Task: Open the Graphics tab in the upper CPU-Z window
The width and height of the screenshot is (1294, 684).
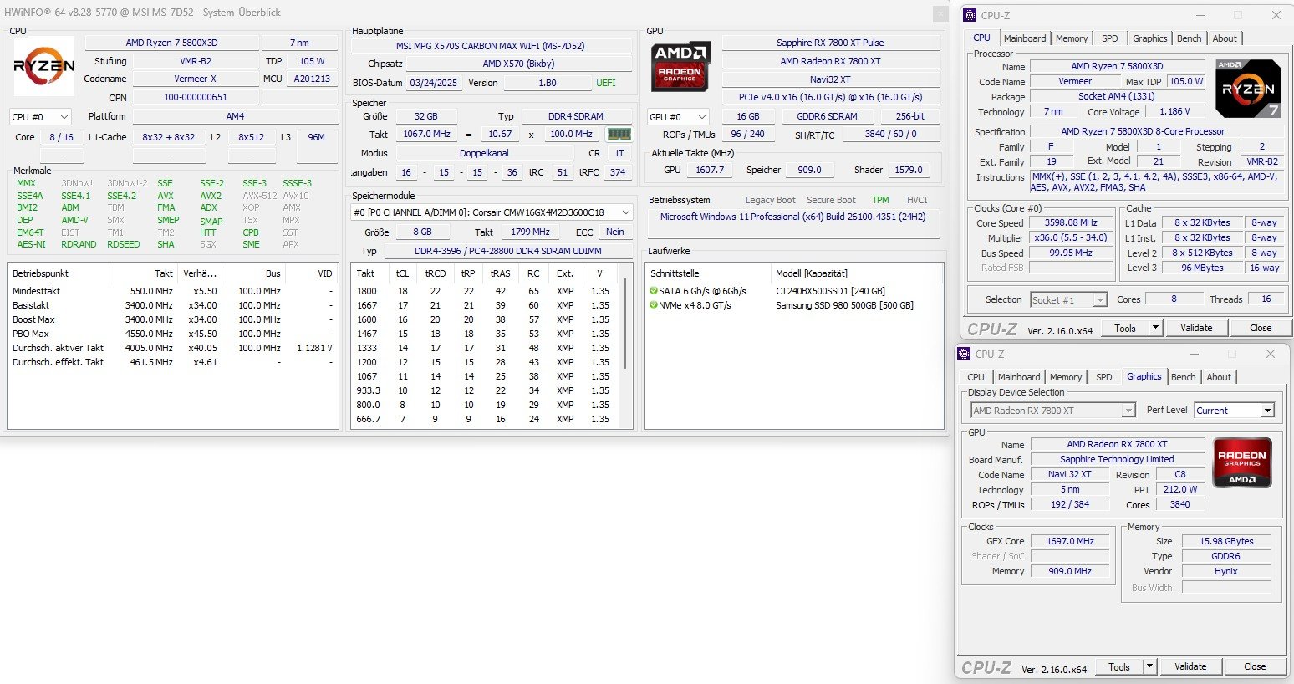Action: 1150,38
